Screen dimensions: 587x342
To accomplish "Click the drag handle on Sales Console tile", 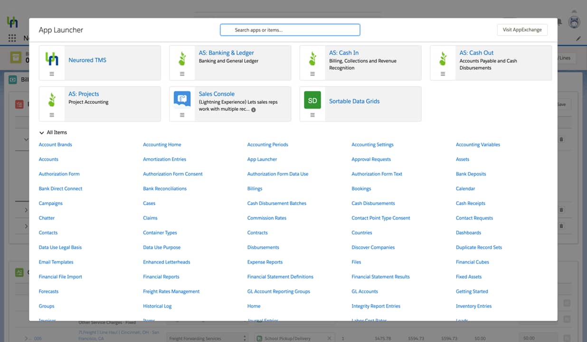I will click(x=182, y=115).
